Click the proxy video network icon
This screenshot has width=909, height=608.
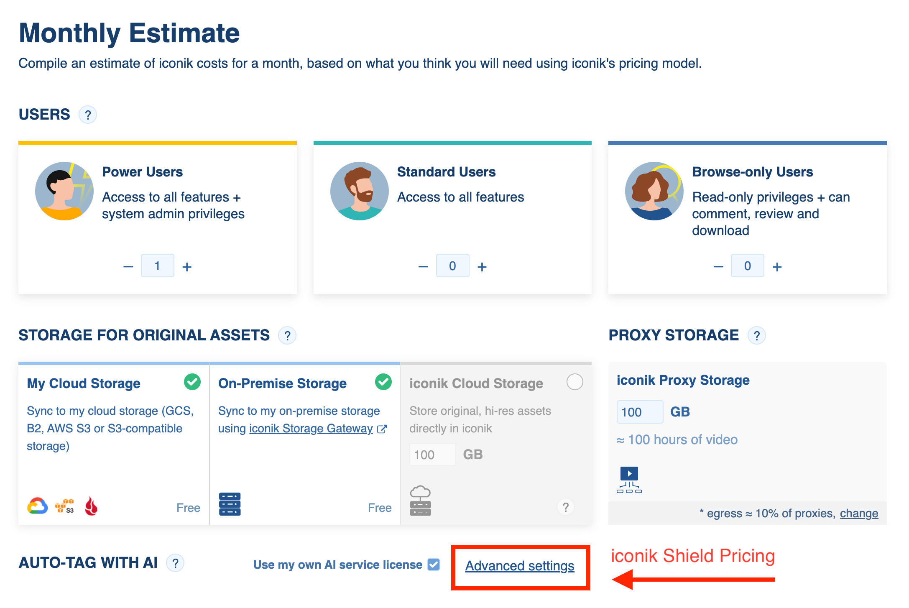point(629,480)
